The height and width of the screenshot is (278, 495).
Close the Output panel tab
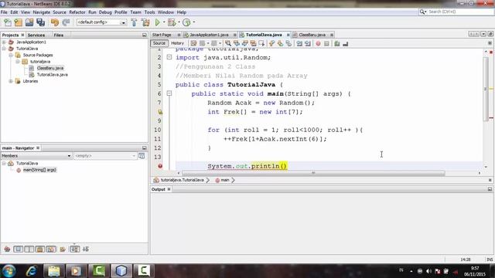tap(169, 189)
